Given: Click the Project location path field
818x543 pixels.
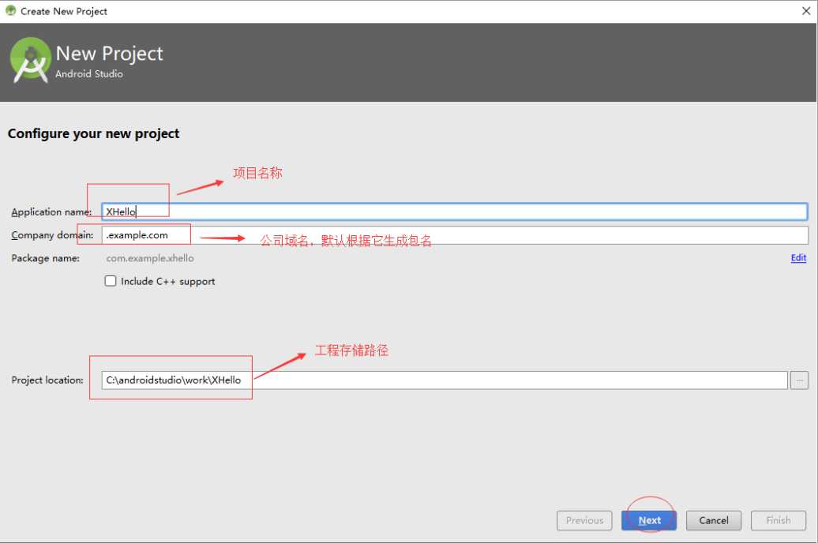Looking at the screenshot, I should (445, 380).
